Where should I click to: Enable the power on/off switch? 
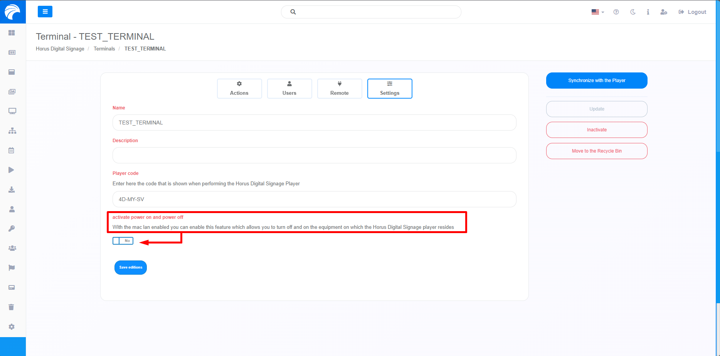pos(123,241)
